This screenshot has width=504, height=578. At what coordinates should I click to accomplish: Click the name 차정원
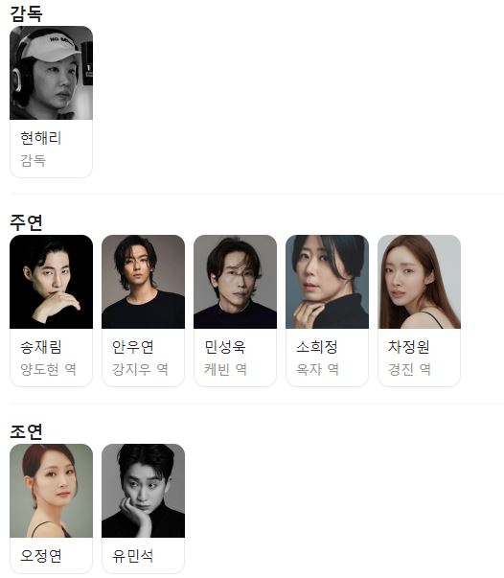[409, 347]
